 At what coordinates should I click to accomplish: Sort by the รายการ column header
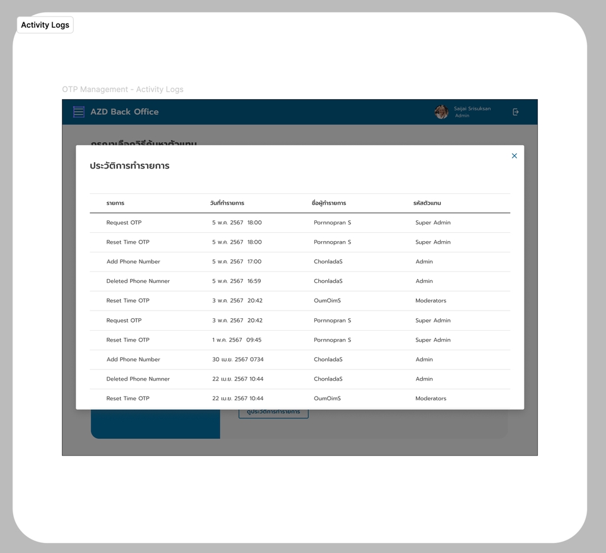(116, 203)
